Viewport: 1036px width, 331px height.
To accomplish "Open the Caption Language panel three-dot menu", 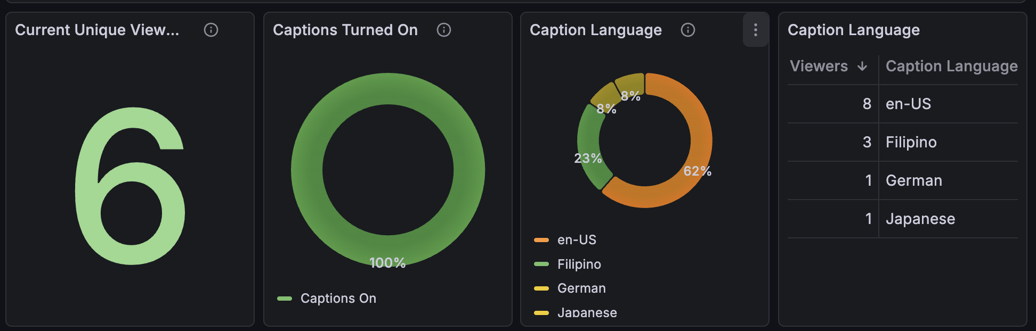I will pyautogui.click(x=756, y=30).
